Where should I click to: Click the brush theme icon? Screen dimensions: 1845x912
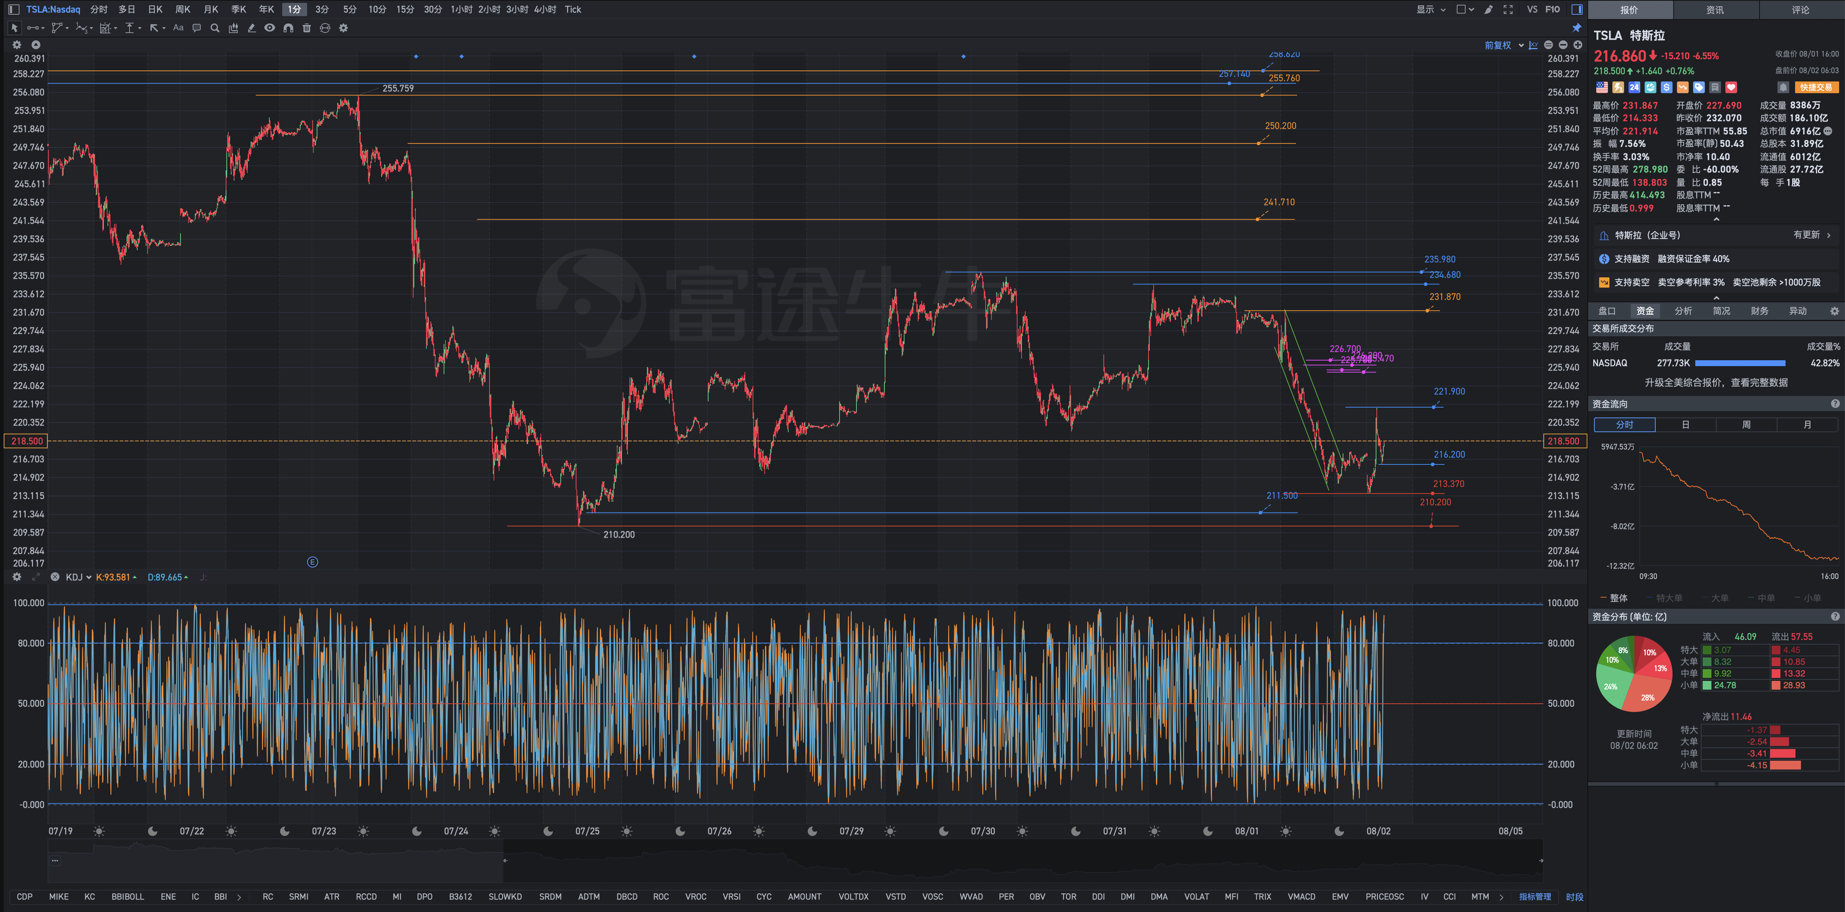point(1489,9)
